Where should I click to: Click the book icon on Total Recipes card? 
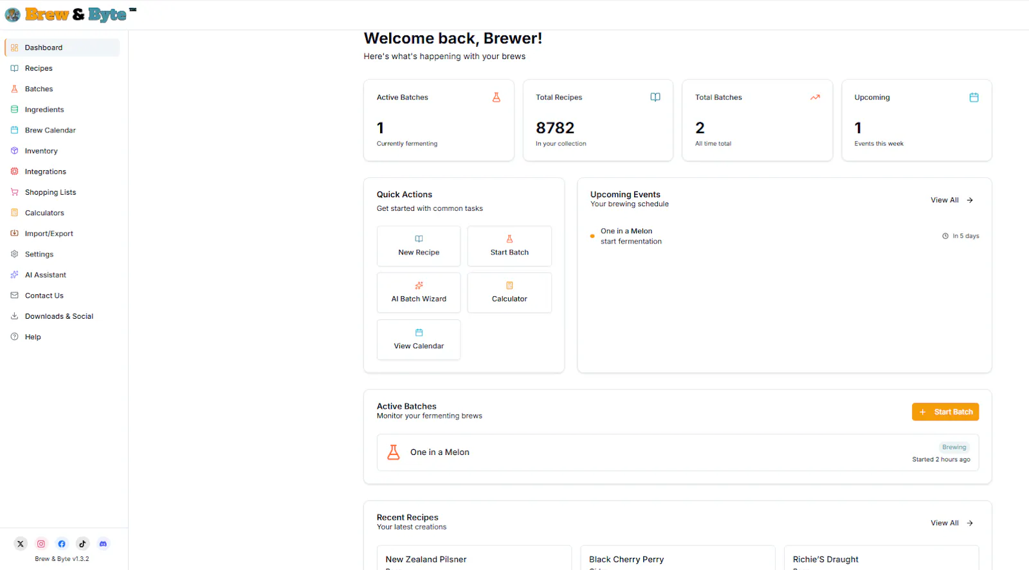(x=655, y=97)
